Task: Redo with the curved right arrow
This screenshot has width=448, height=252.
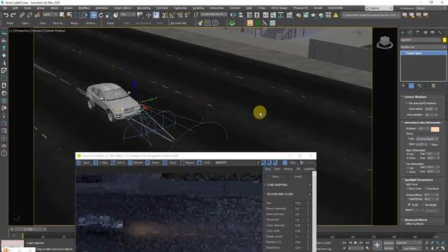Action: coord(13,15)
